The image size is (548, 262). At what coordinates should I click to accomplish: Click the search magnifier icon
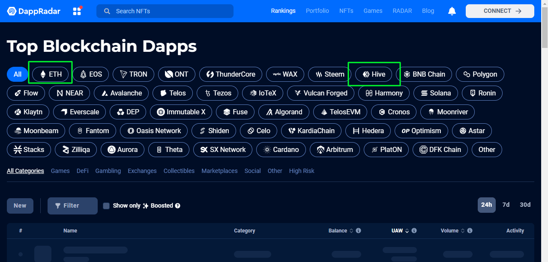(x=107, y=11)
